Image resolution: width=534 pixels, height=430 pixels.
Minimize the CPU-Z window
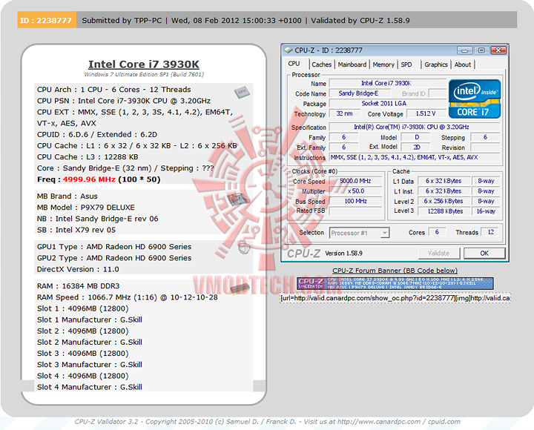(464, 50)
